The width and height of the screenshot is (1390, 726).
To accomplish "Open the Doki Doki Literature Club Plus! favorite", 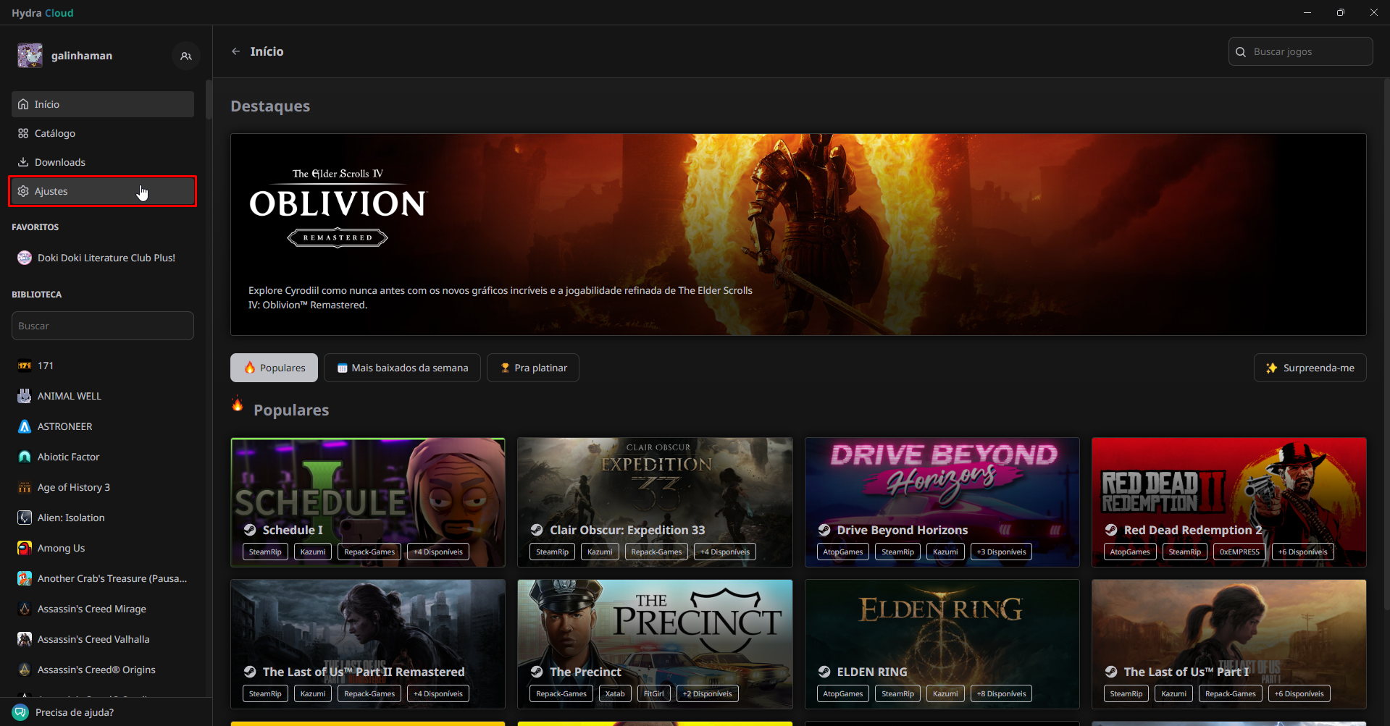I will tap(106, 258).
